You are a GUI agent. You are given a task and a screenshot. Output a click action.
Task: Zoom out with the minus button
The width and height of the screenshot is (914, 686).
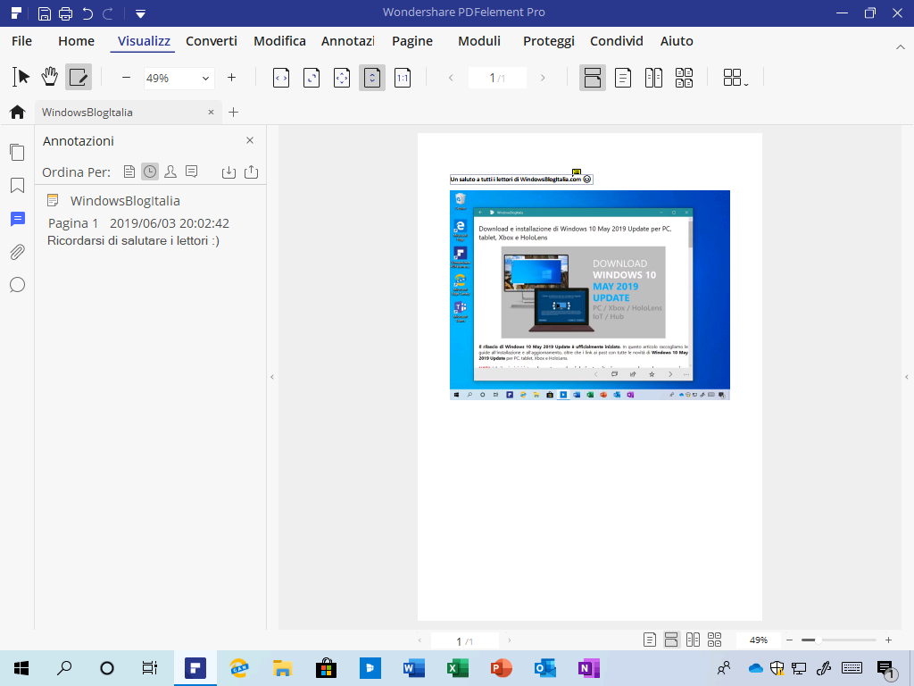point(126,77)
